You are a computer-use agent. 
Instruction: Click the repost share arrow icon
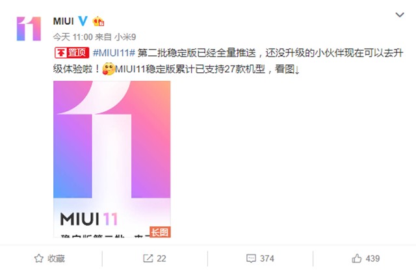point(148,258)
